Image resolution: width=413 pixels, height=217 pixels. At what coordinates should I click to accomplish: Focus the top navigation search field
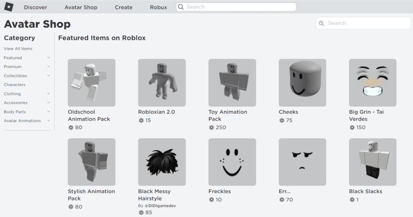point(236,7)
